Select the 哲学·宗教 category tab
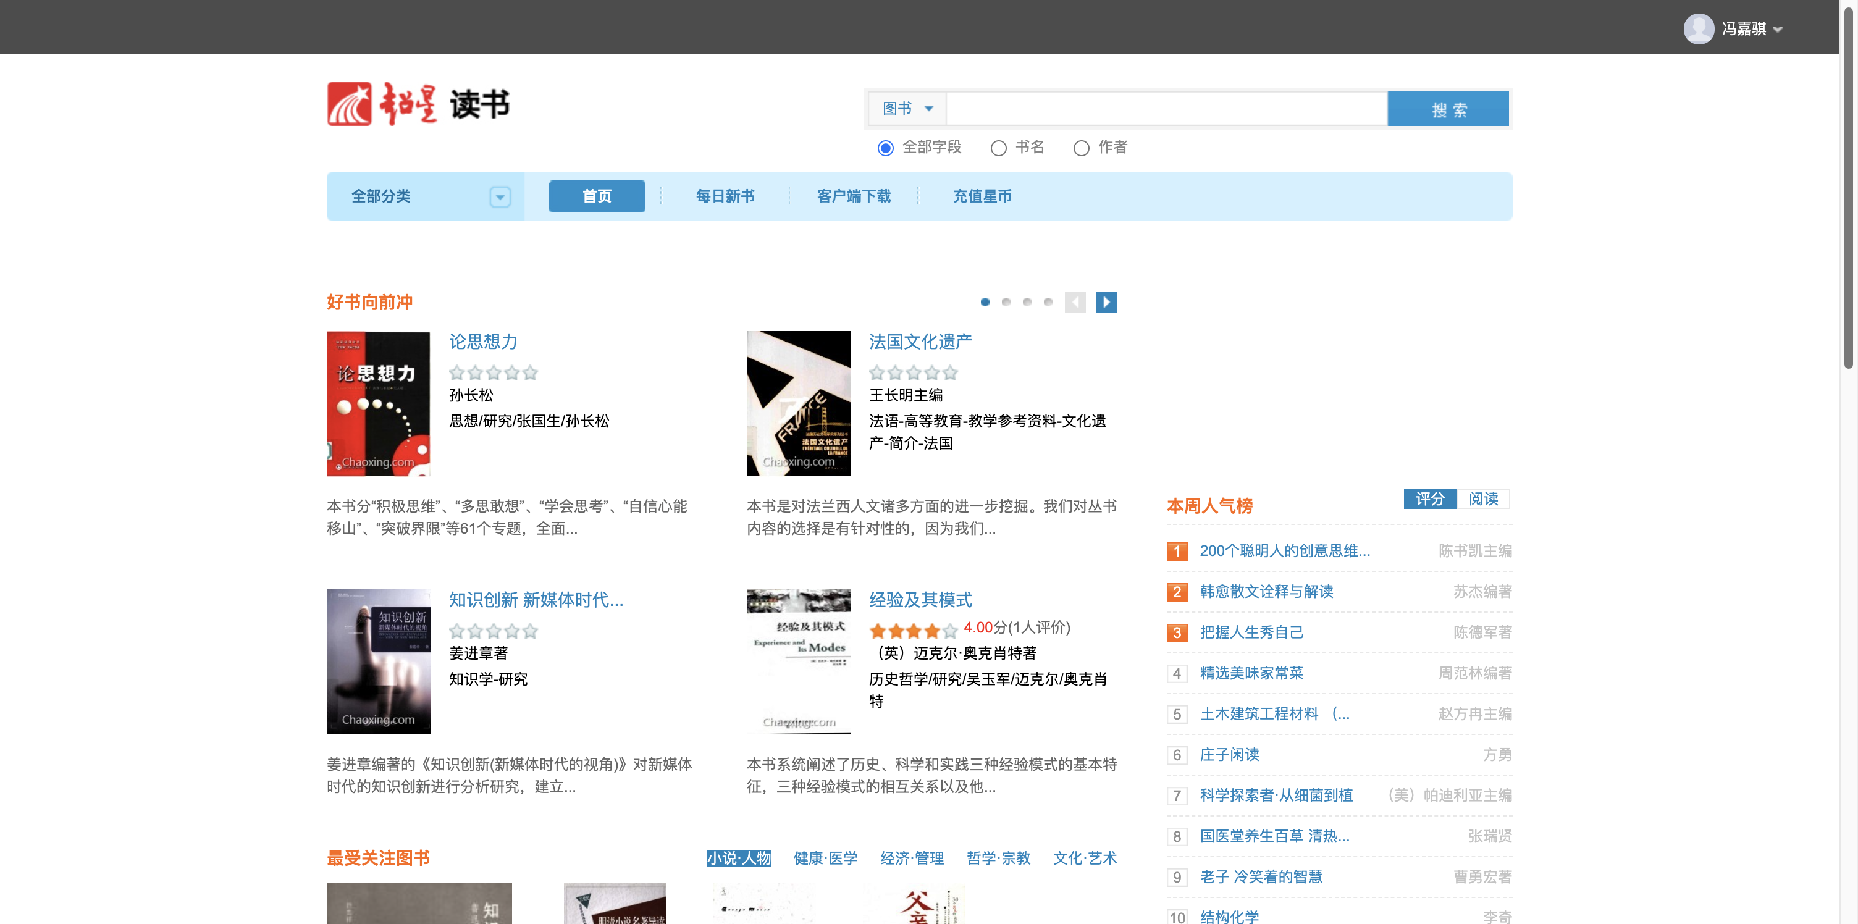The image size is (1858, 924). (999, 859)
